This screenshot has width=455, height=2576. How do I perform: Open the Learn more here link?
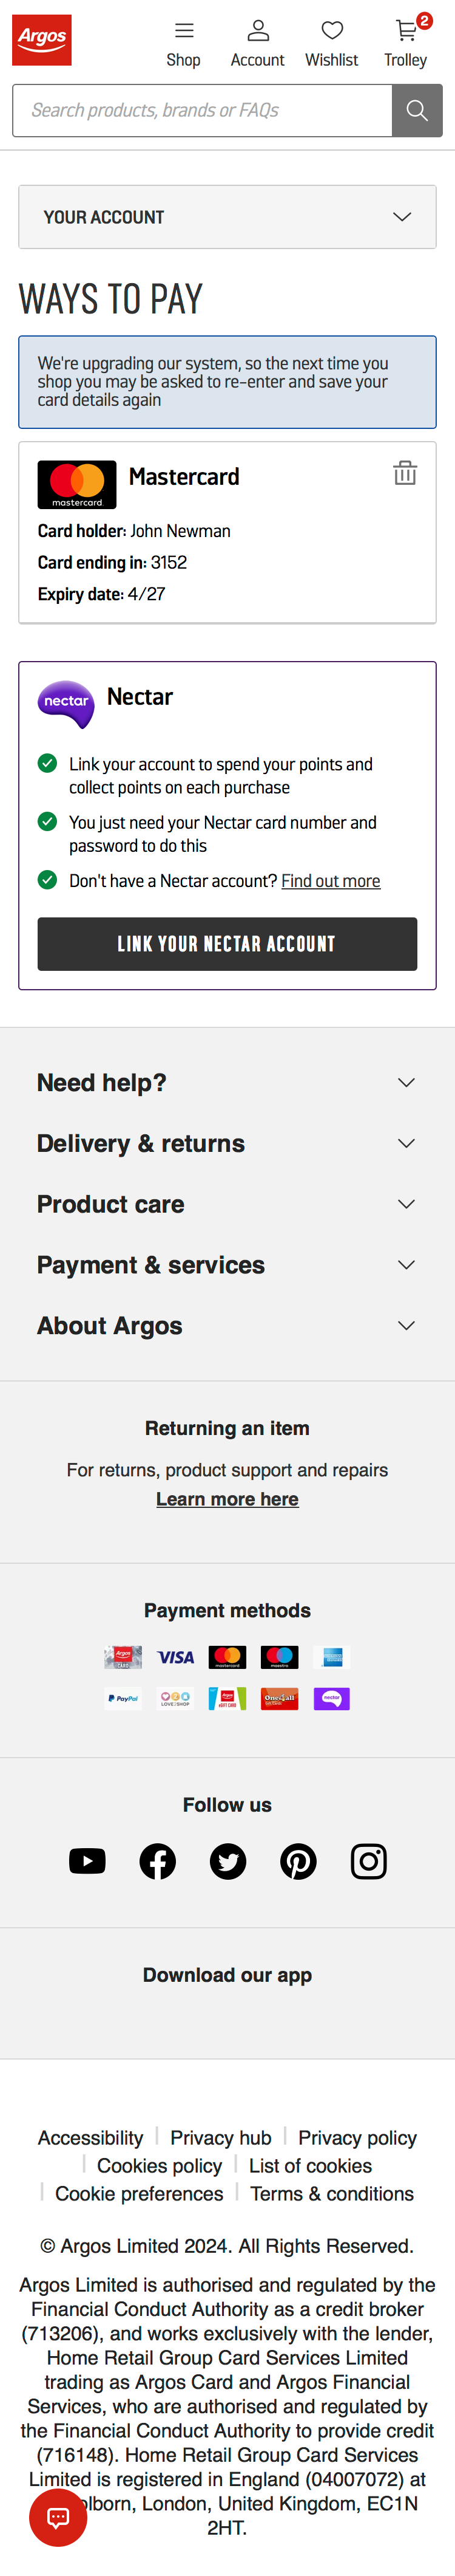[227, 1499]
